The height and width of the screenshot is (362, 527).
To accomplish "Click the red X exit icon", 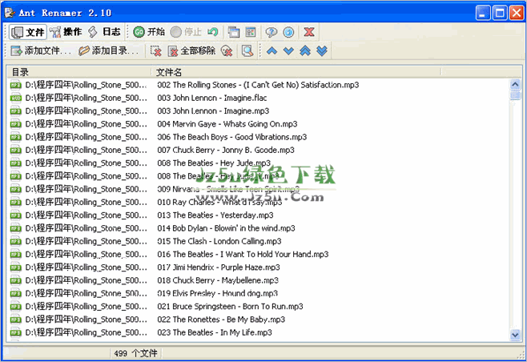I will (309, 32).
